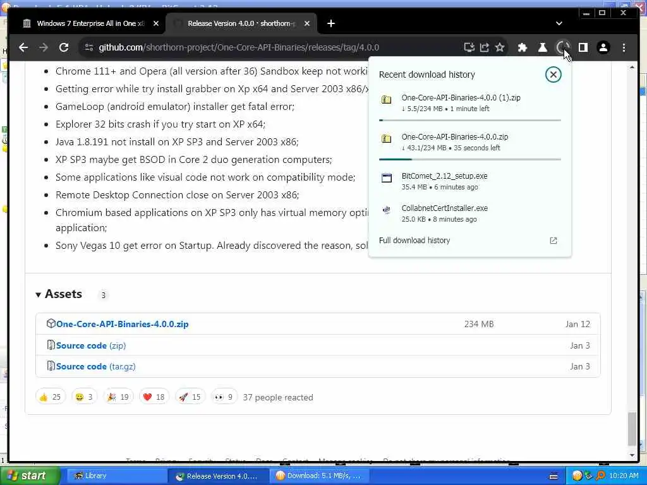647x485 pixels.
Task: Download Source code (zip)
Action: coord(91,345)
